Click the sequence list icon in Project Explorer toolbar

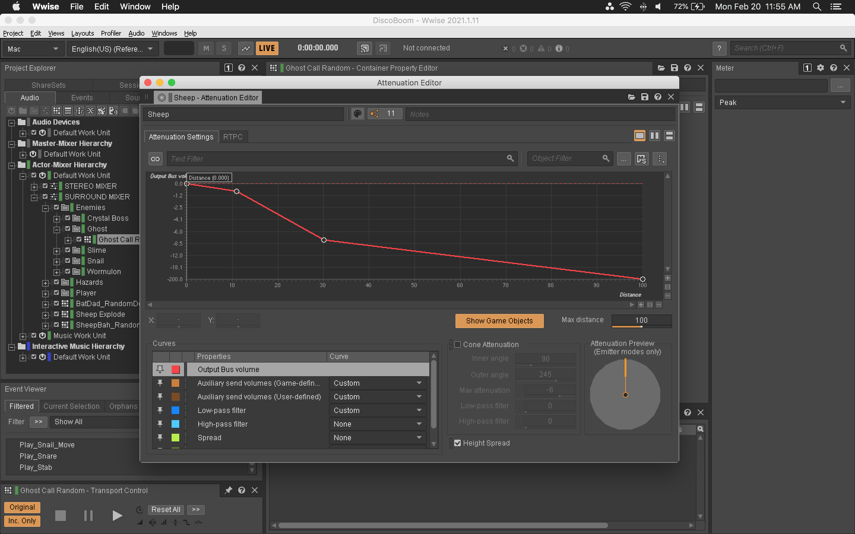68,111
